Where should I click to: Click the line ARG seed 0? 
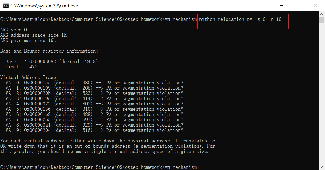(14, 30)
